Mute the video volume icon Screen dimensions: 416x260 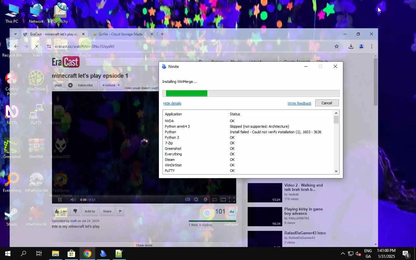pos(73,200)
